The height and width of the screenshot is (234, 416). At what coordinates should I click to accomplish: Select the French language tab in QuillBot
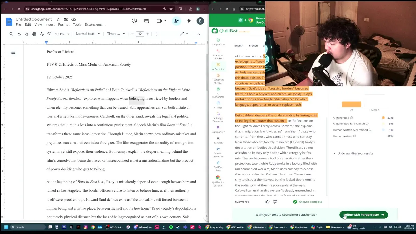point(253,46)
